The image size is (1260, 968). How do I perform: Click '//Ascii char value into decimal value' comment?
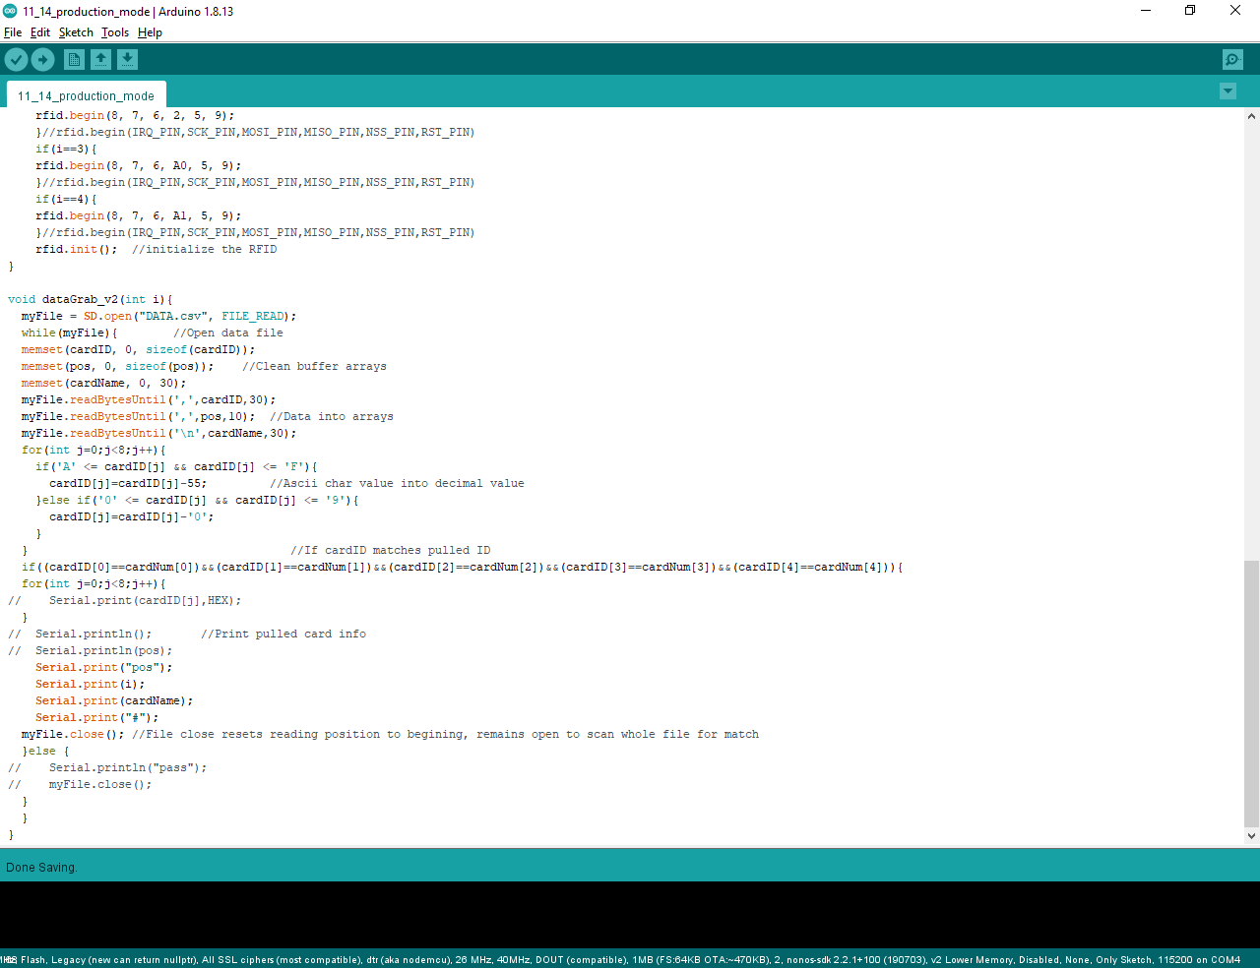coord(397,483)
